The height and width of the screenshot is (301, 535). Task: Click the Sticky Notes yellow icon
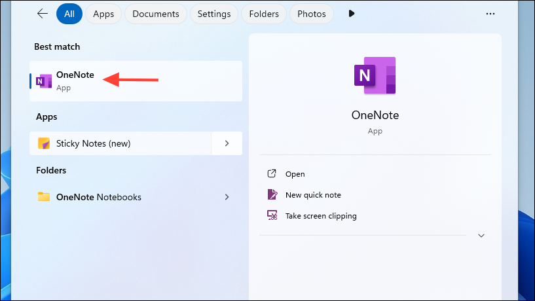point(44,143)
